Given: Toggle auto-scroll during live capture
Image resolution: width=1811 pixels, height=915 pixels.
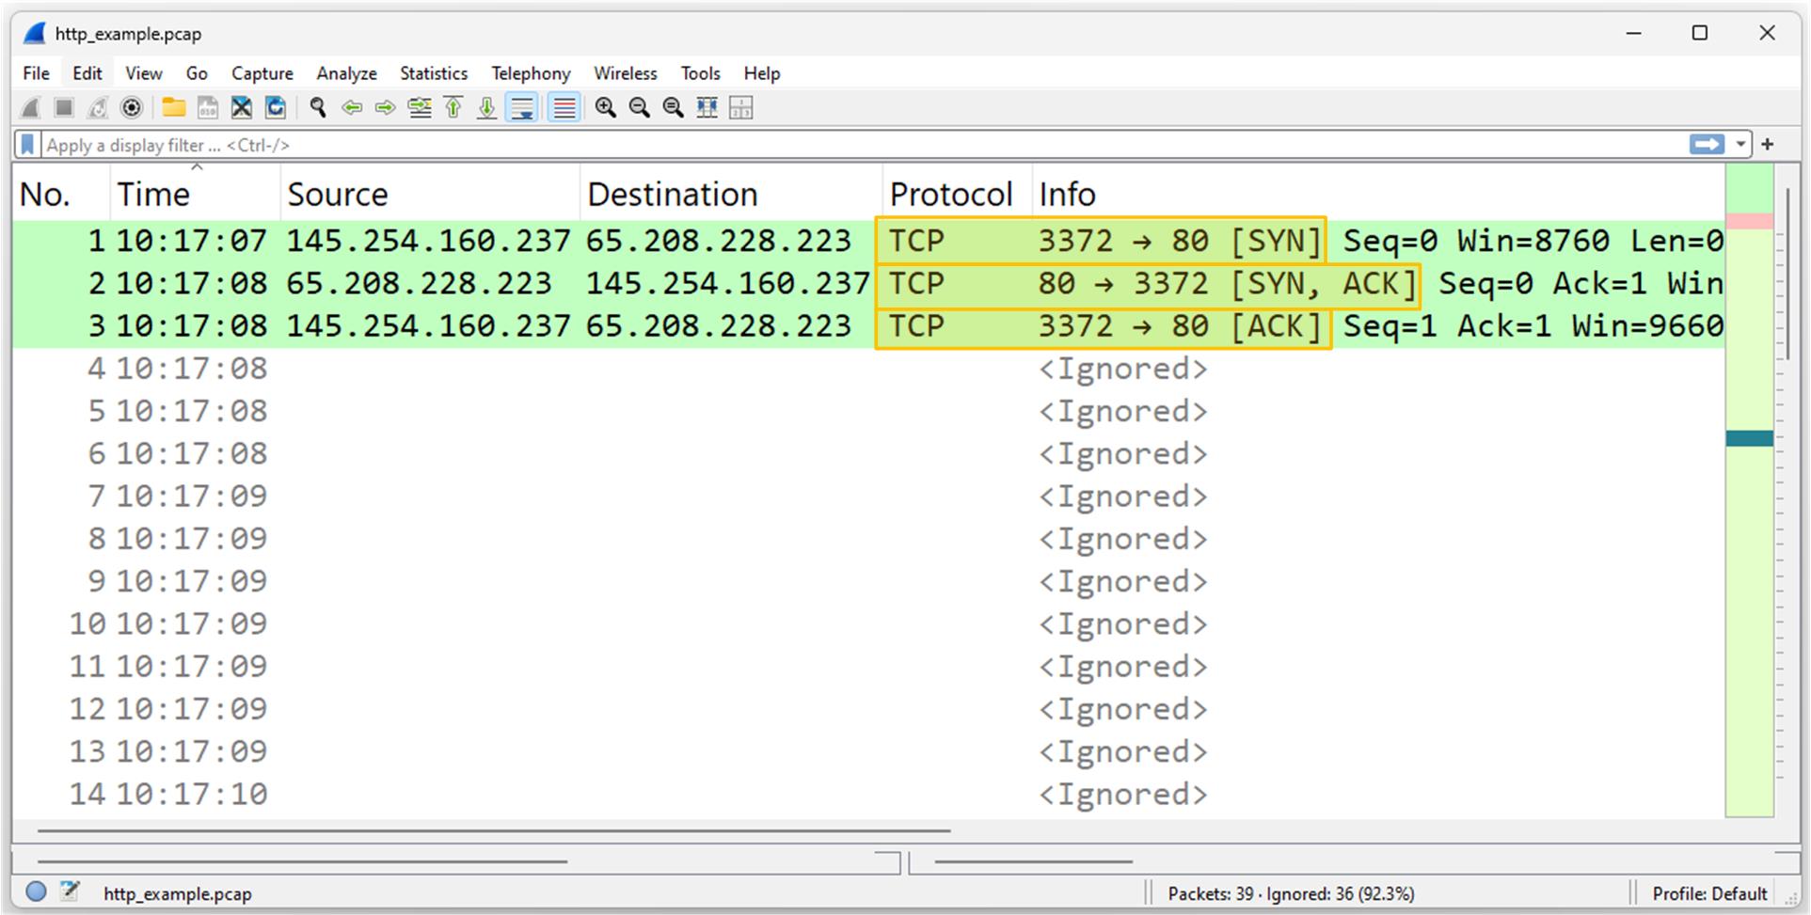Looking at the screenshot, I should pos(521,108).
